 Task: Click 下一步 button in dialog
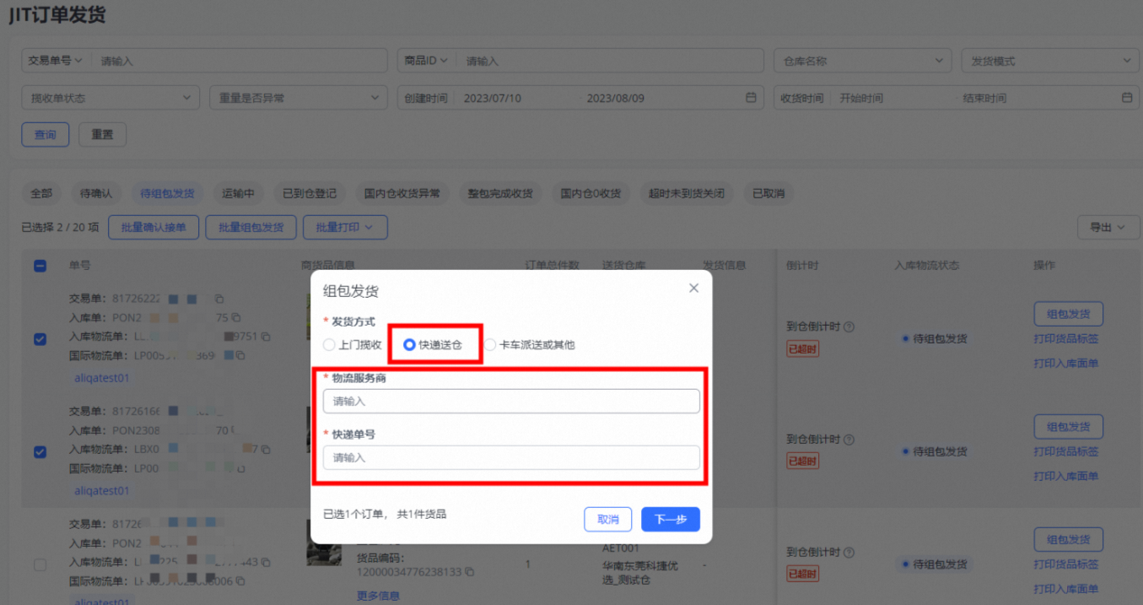670,519
